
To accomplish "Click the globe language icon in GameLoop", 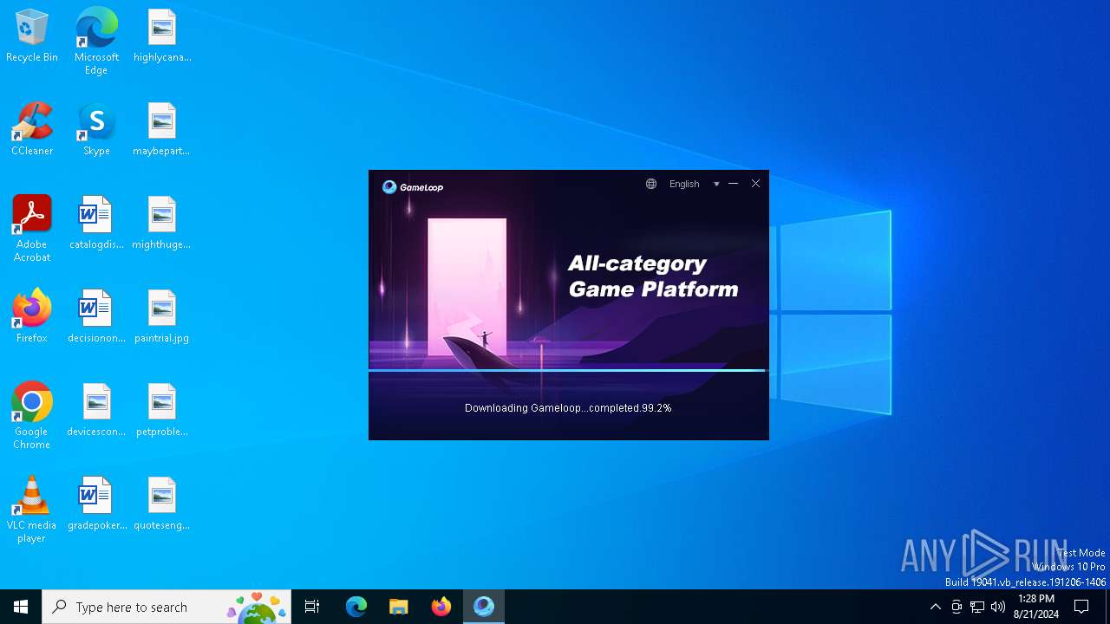I will click(x=651, y=184).
